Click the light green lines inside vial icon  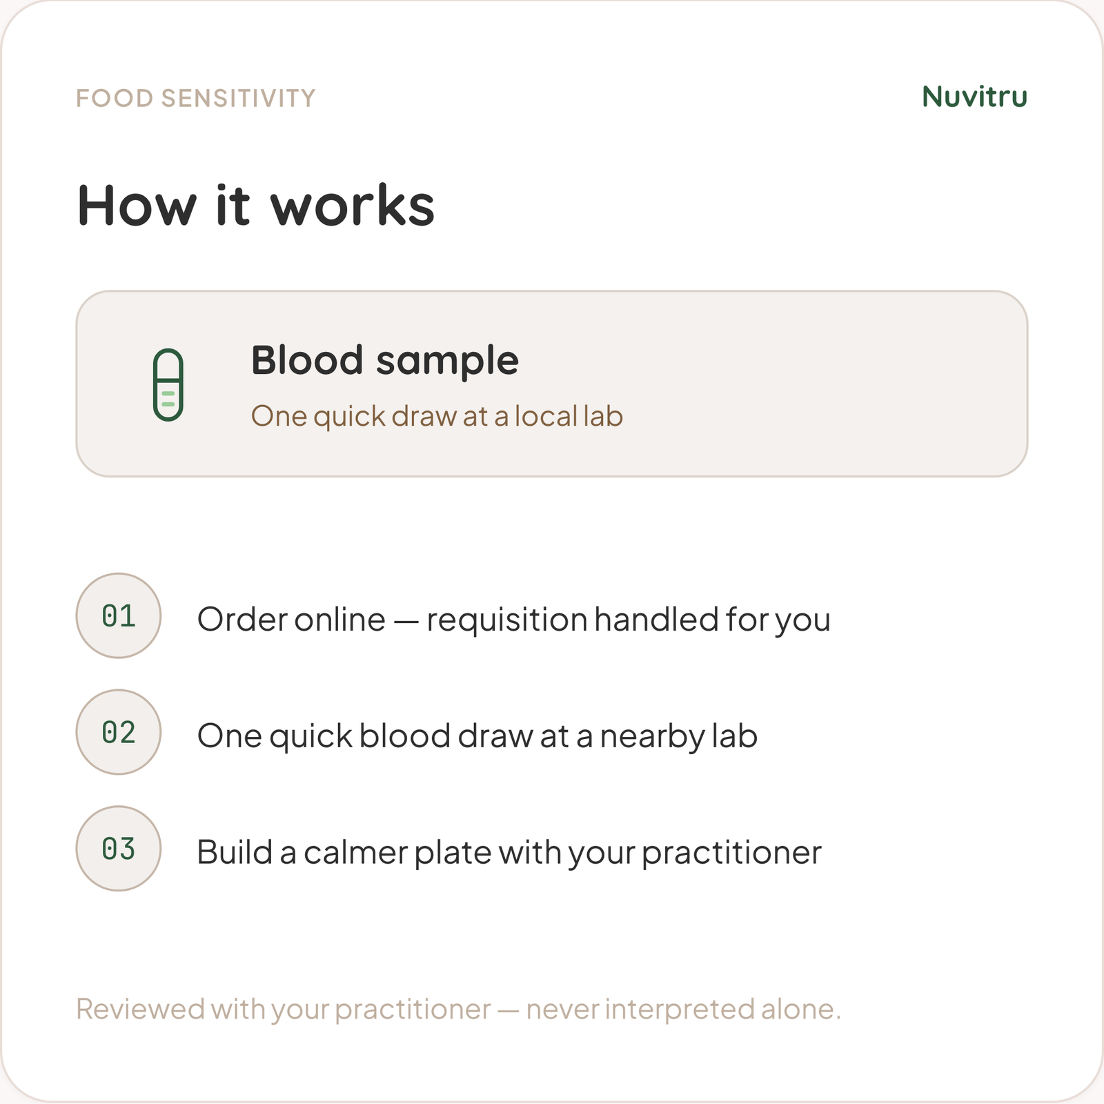168,398
